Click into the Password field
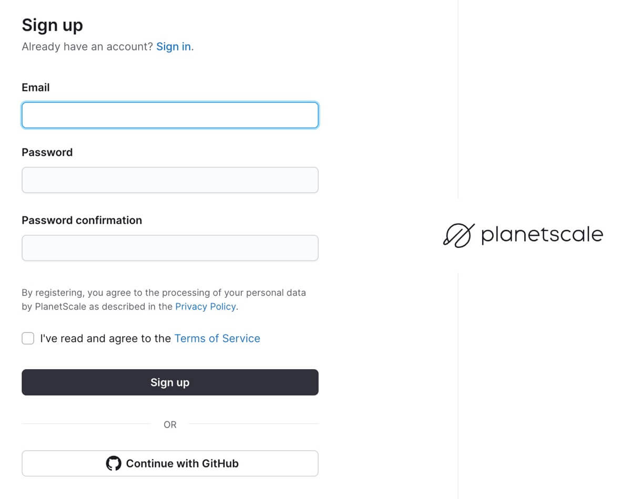Screen dimensions: 631x499 pos(170,180)
